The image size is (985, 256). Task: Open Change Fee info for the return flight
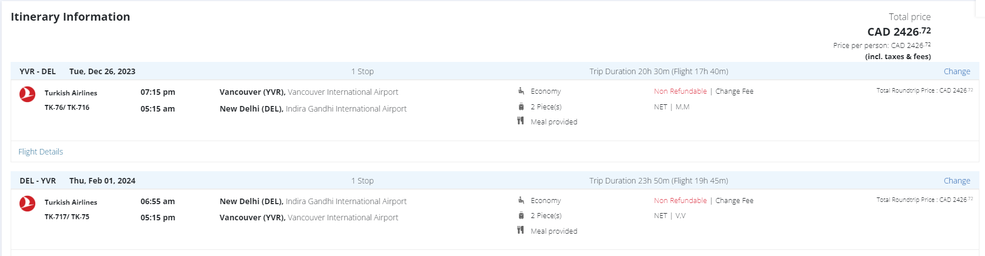pos(734,201)
